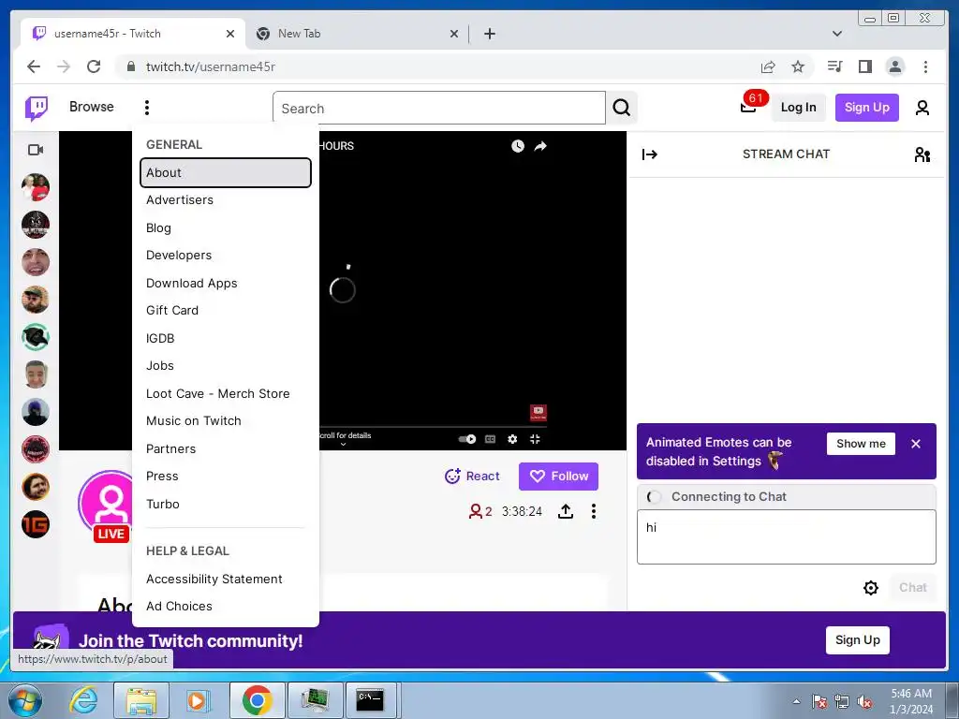Select the Gift Card menu entry
Image resolution: width=959 pixels, height=719 pixels.
click(x=225, y=311)
